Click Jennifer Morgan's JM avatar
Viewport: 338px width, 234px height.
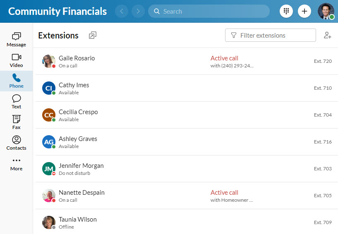49,169
